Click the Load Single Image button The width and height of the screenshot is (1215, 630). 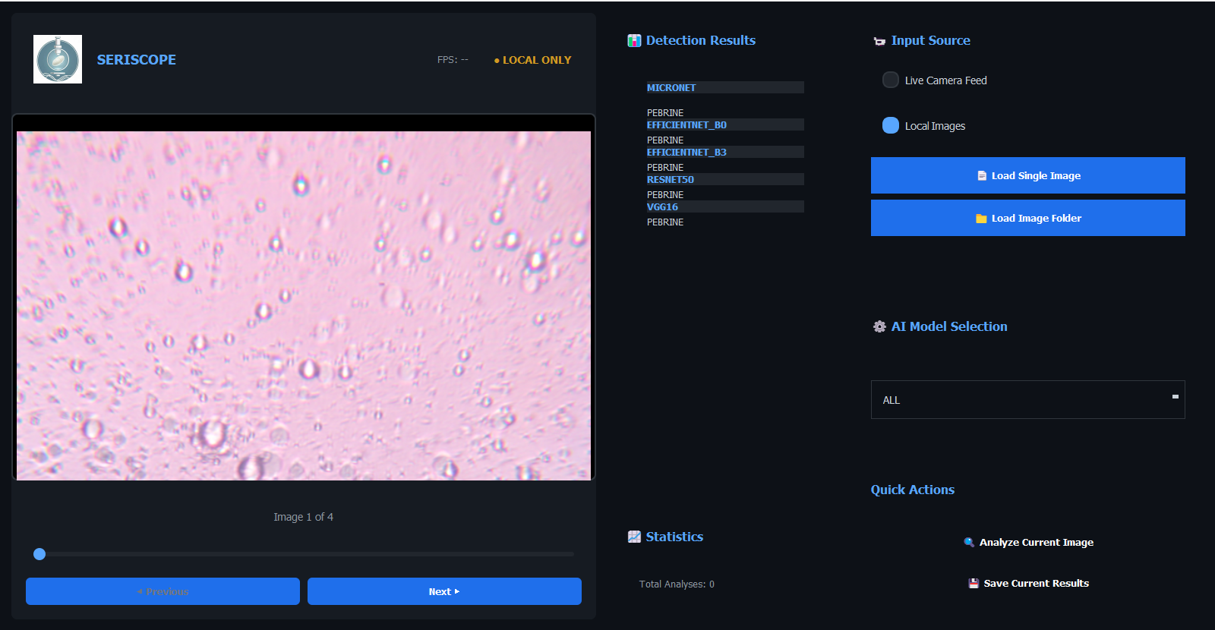pyautogui.click(x=1028, y=175)
